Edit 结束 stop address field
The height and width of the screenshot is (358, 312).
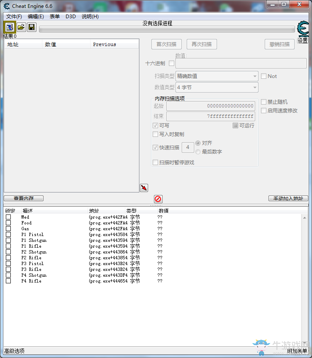211,116
